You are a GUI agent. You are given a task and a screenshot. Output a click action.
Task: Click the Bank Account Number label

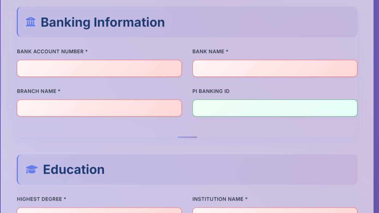click(52, 51)
